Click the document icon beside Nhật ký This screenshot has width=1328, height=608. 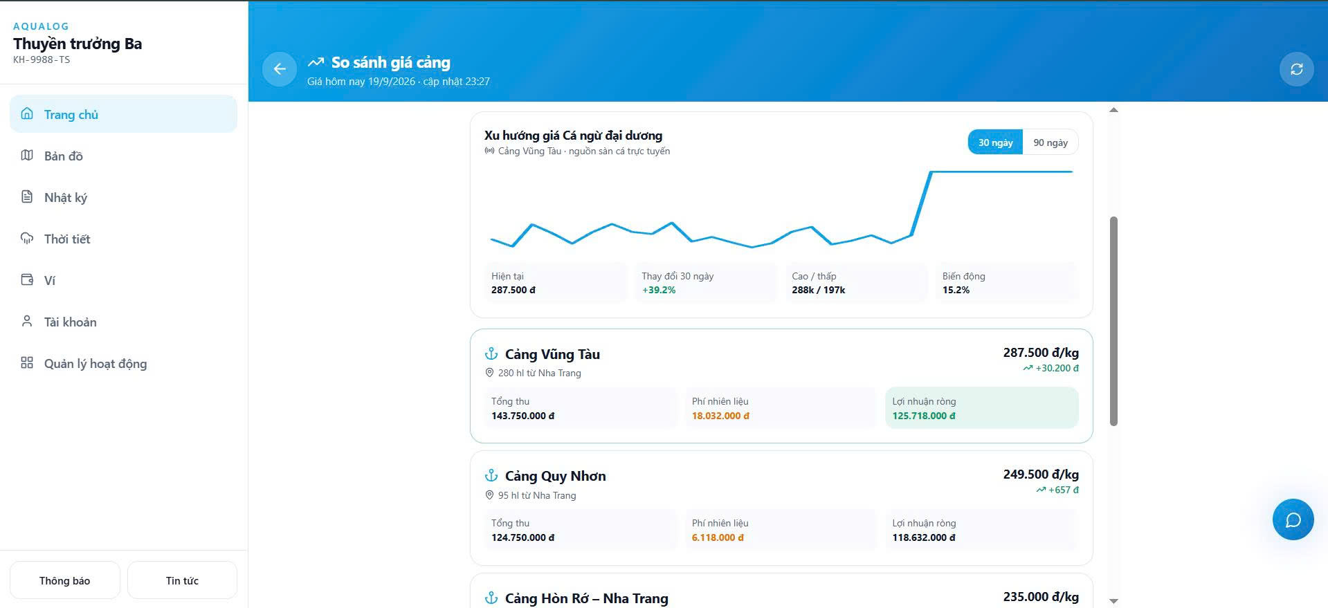point(27,197)
